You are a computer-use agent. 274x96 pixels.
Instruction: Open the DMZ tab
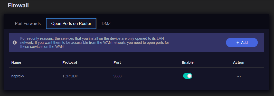click(x=106, y=23)
